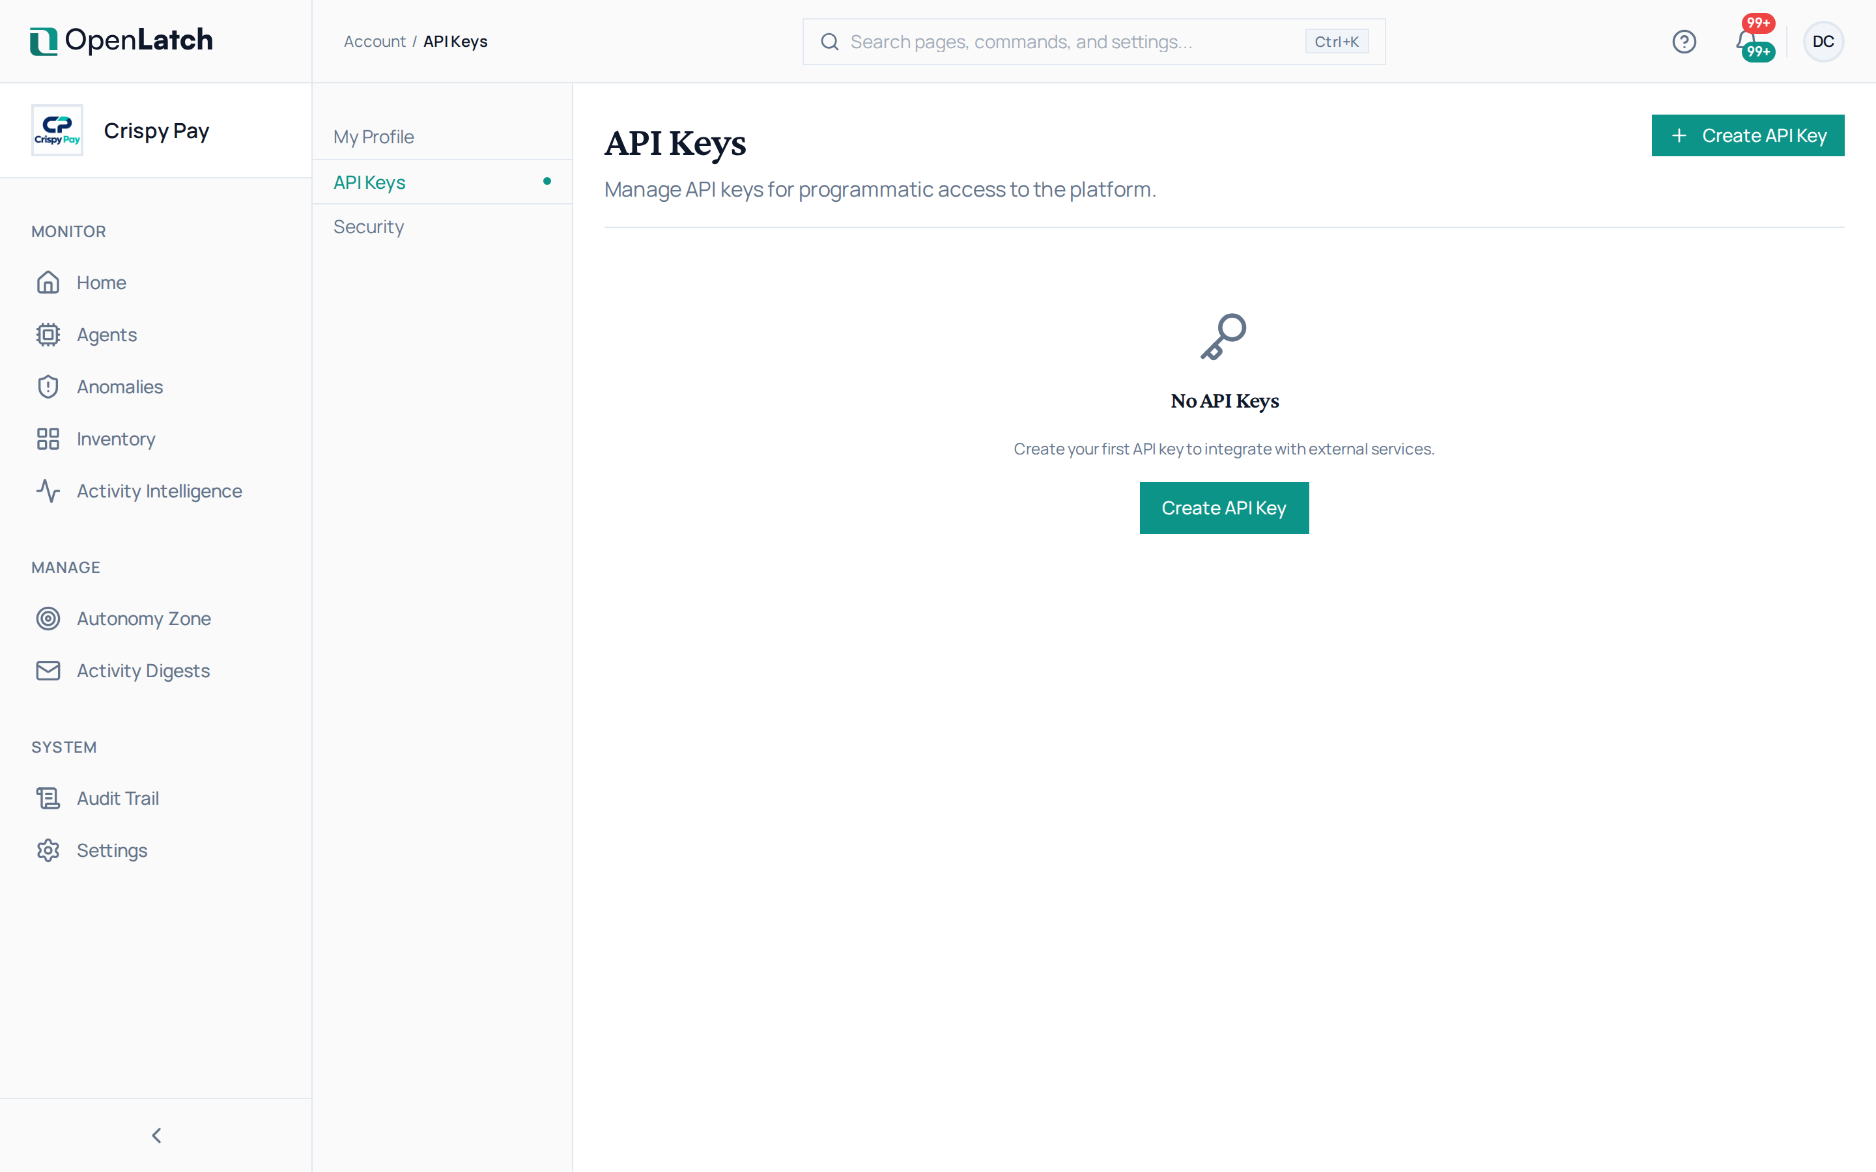The height and width of the screenshot is (1172, 1876).
Task: Click the Activity Digests envelope icon
Action: (48, 670)
